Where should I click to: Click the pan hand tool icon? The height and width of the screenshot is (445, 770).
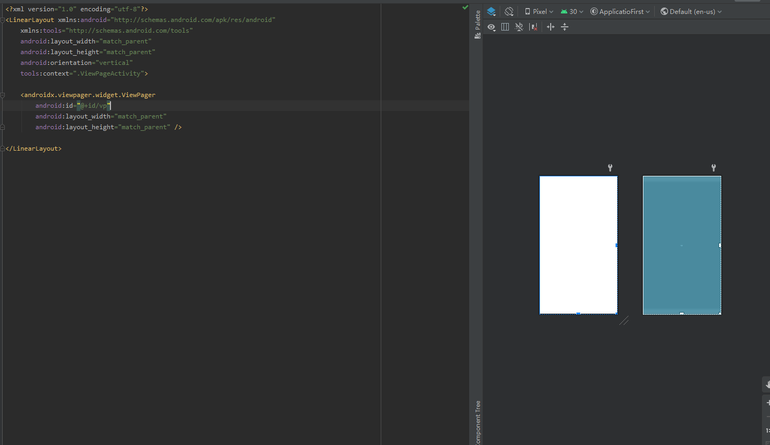[x=767, y=384]
